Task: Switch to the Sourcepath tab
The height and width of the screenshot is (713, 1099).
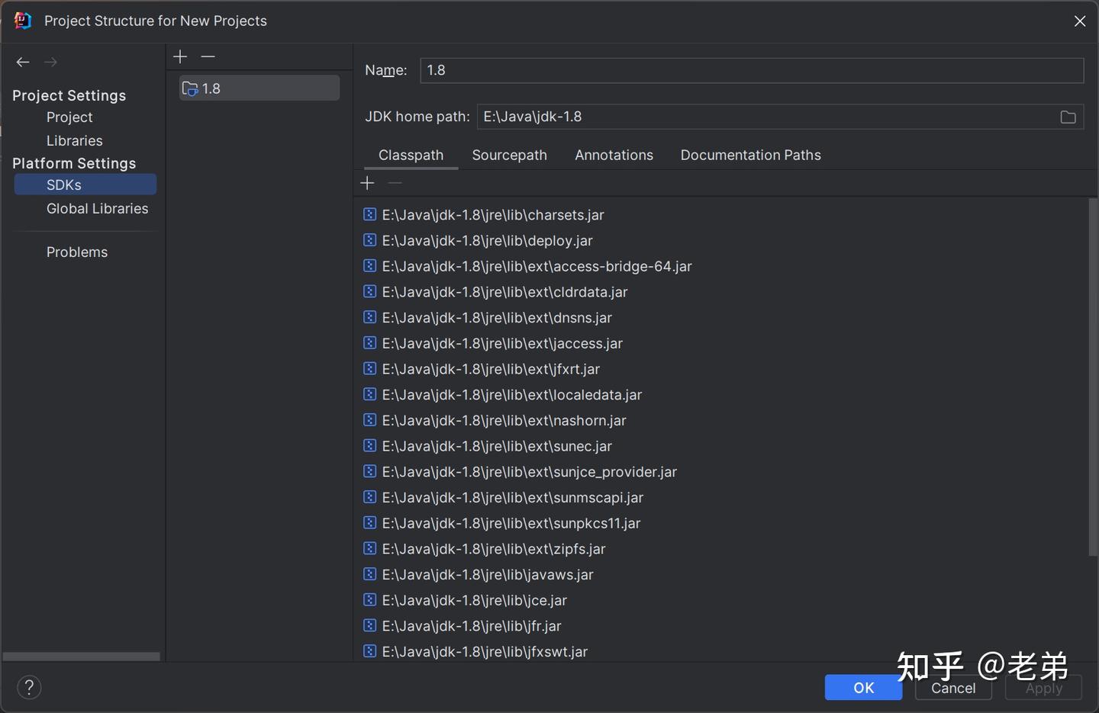Action: click(x=509, y=155)
